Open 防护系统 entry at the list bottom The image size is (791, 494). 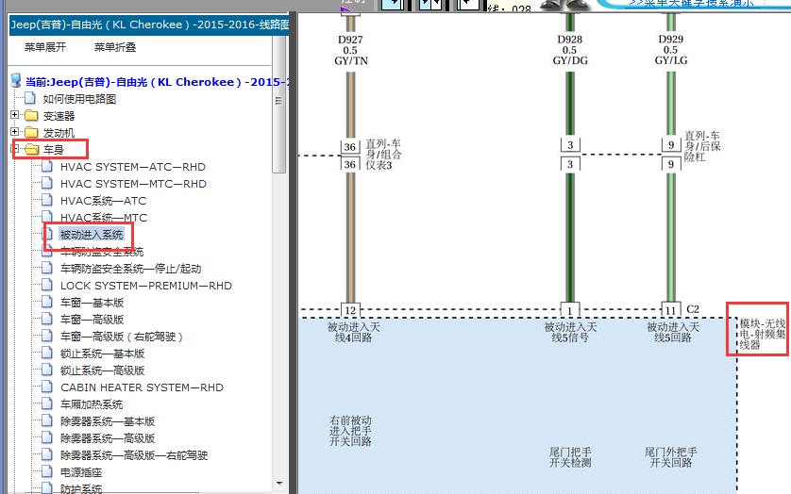[x=81, y=488]
